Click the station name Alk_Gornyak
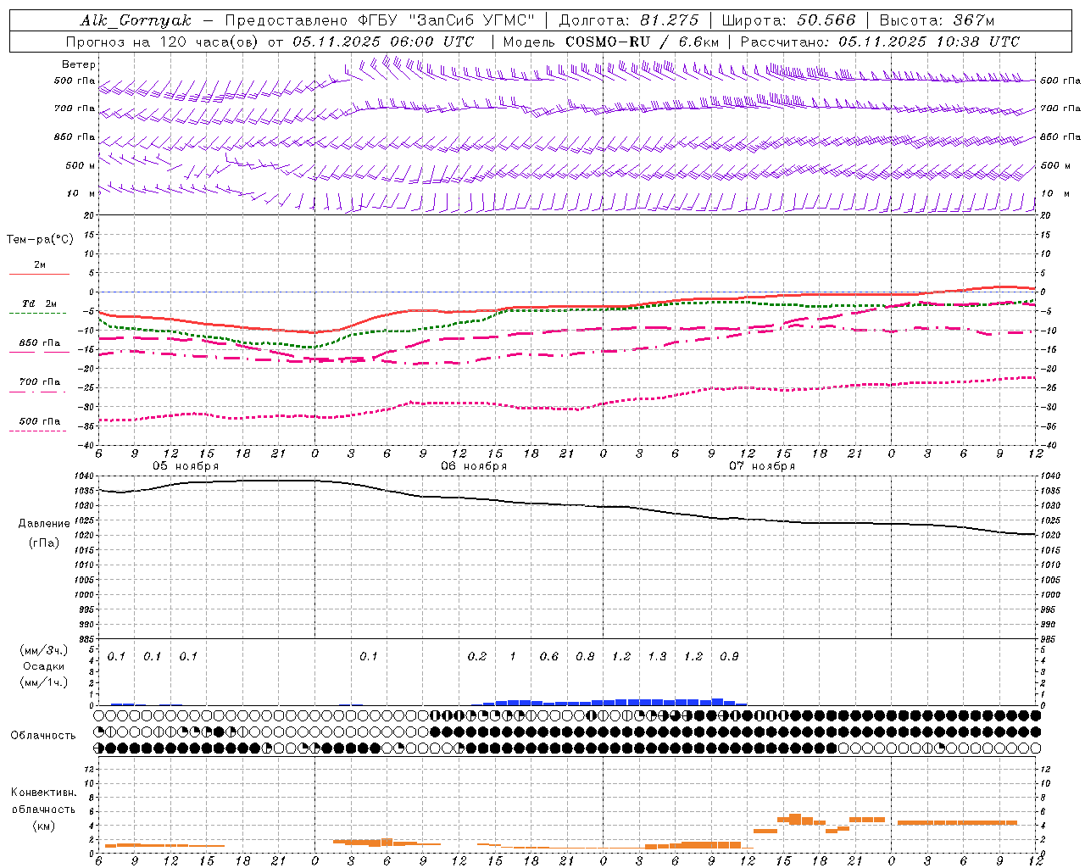1085x868 pixels. coord(136,20)
